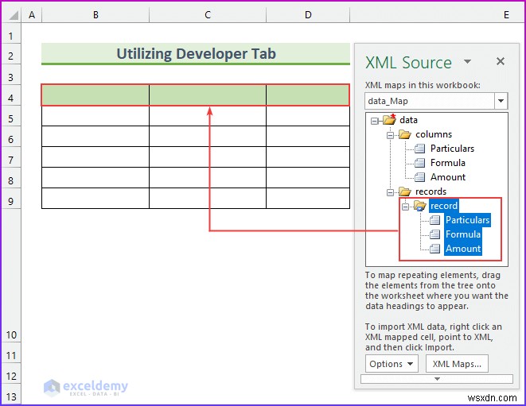526x406 pixels.
Task: Select the columns tree item label
Action: [434, 134]
